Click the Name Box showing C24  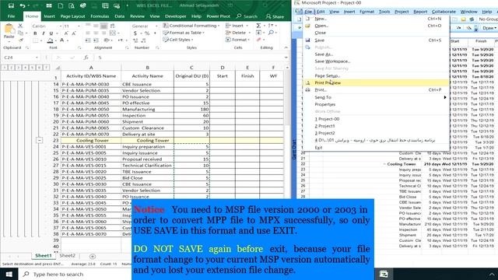click(21, 58)
